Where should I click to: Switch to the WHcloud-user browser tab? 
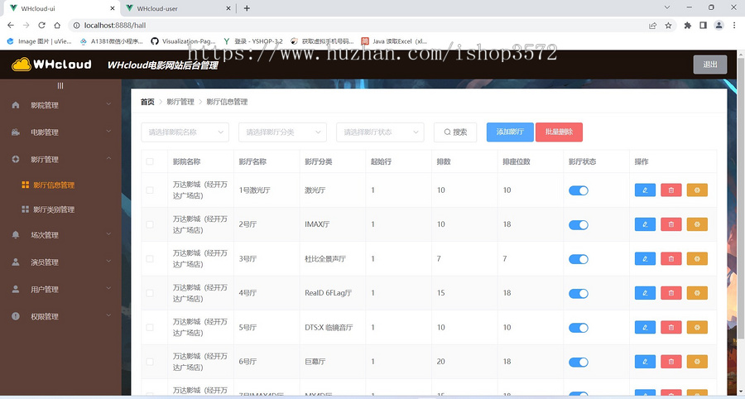(178, 8)
